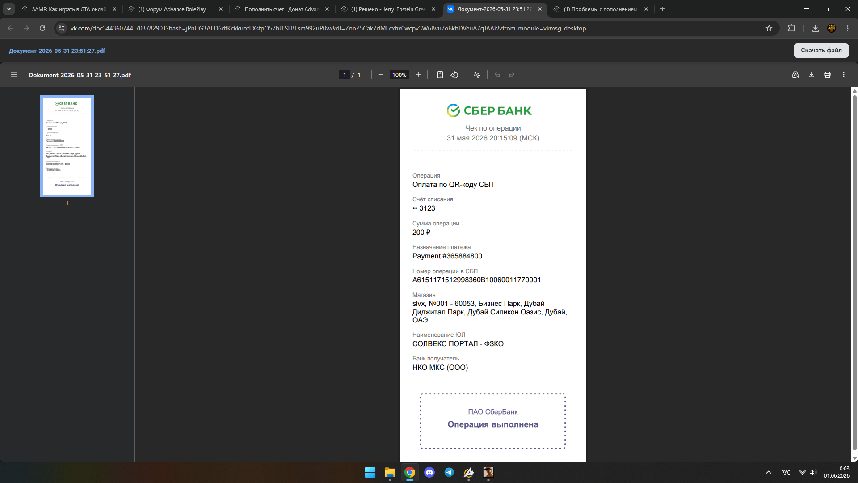This screenshot has width=858, height=483.
Task: Switch to Решено - Jerry_Epstein tab
Action: [388, 9]
